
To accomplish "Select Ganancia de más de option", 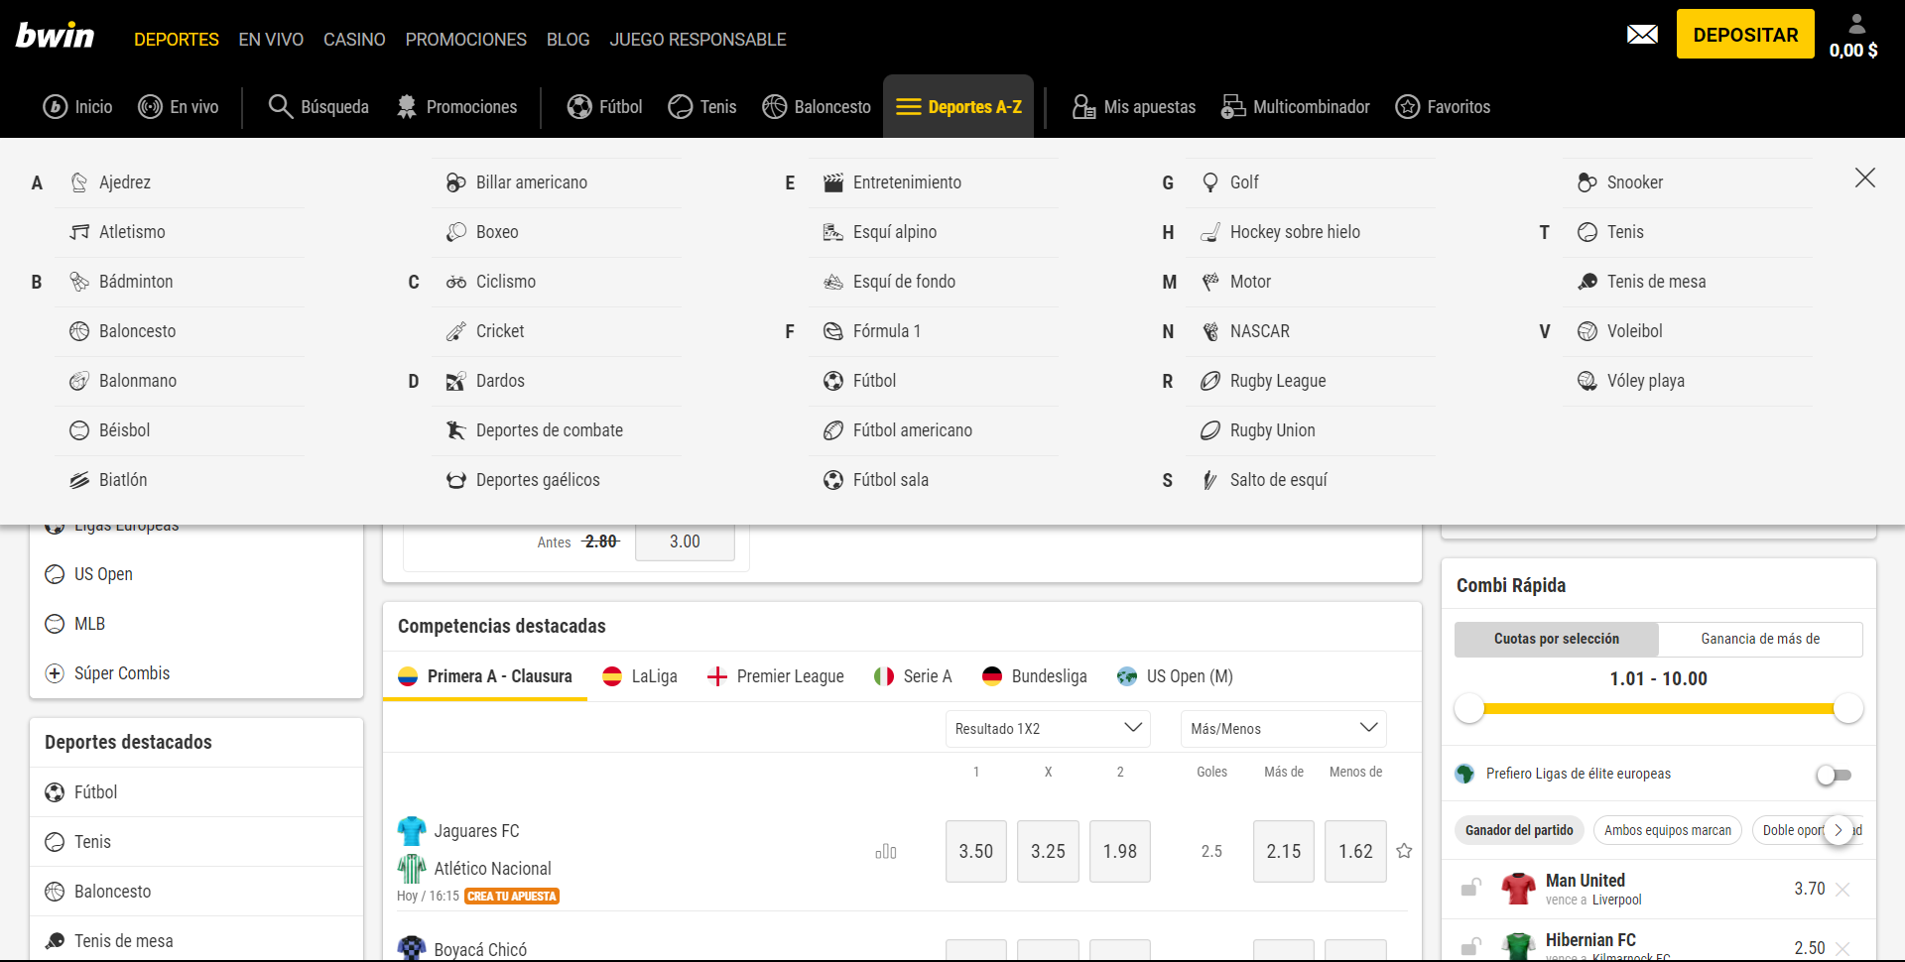I will (x=1760, y=640).
